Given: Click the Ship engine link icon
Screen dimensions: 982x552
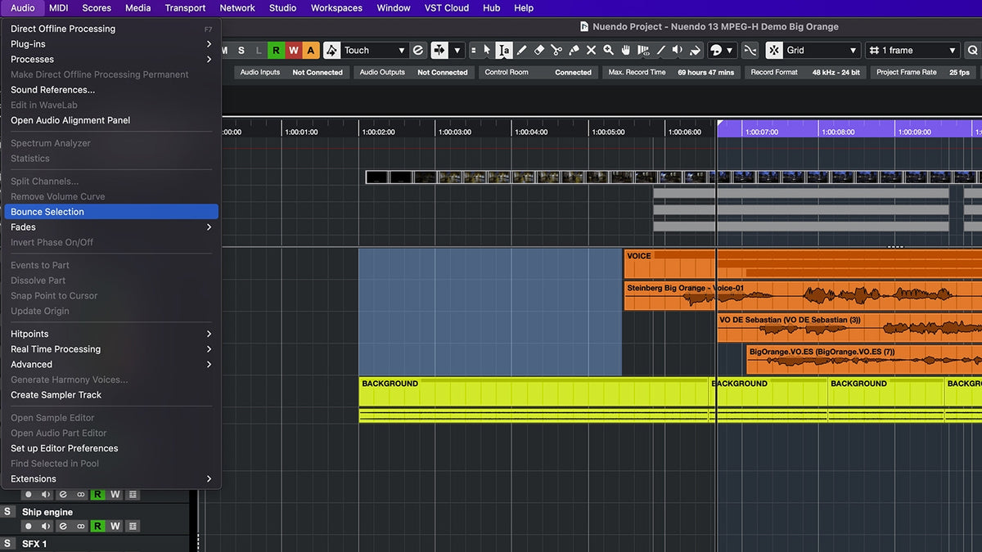Looking at the screenshot, I should point(80,526).
